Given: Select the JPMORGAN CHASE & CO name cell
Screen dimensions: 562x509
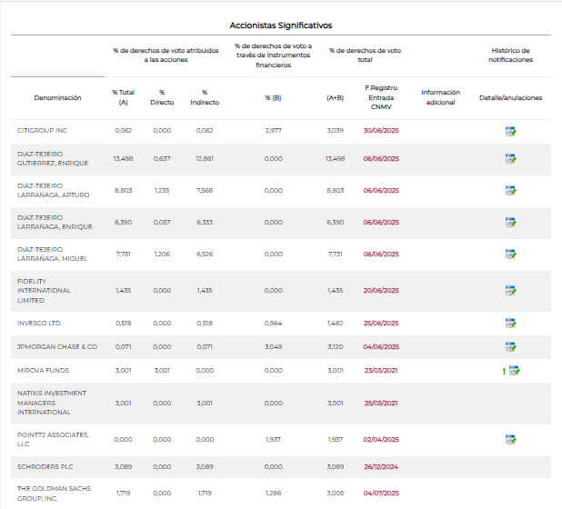Looking at the screenshot, I should (x=57, y=346).
